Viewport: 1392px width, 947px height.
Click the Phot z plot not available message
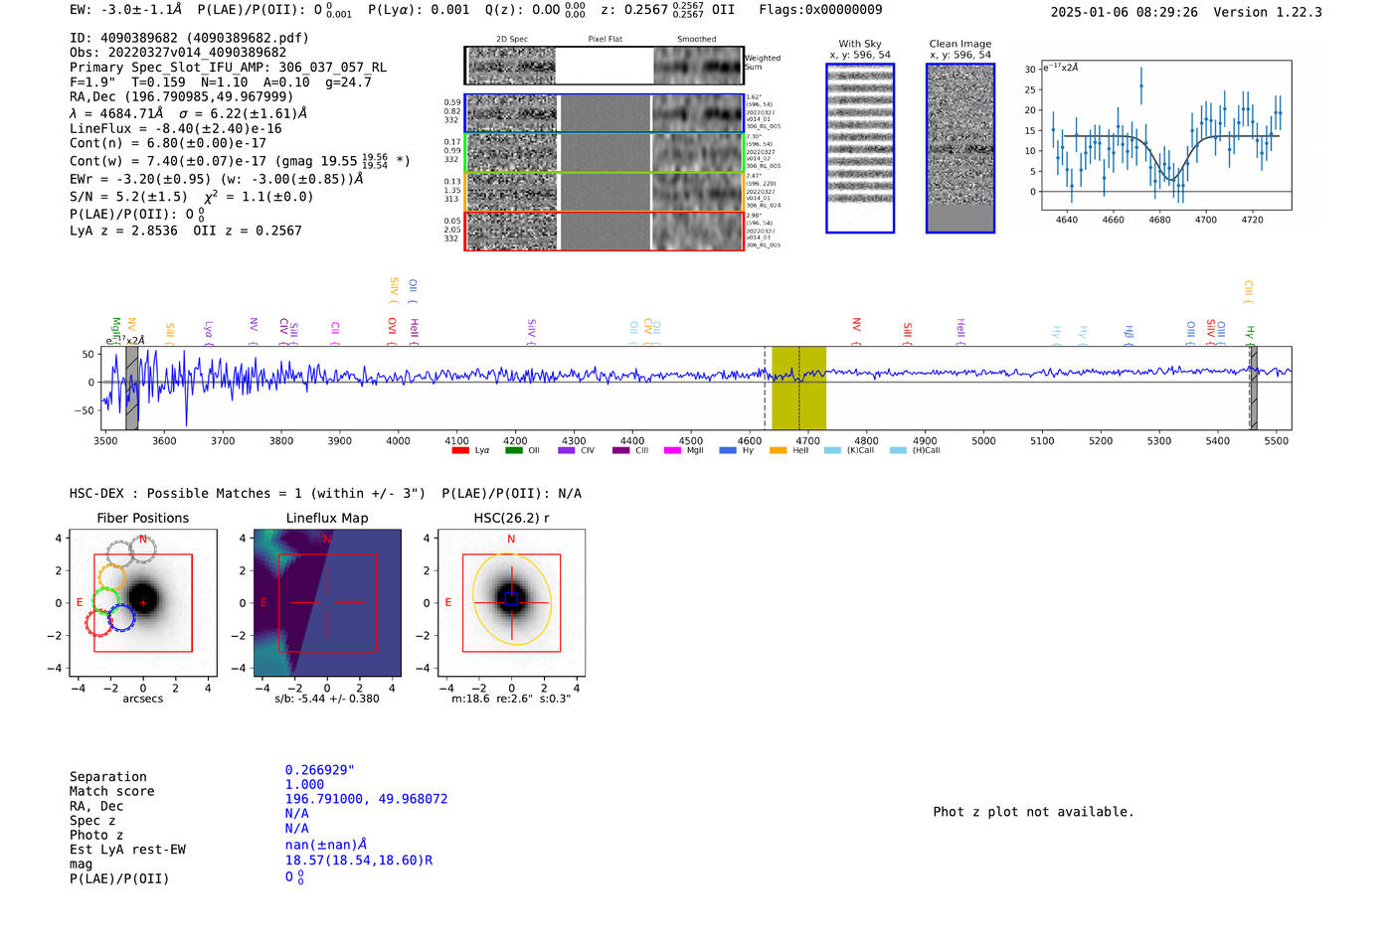pyautogui.click(x=1033, y=812)
